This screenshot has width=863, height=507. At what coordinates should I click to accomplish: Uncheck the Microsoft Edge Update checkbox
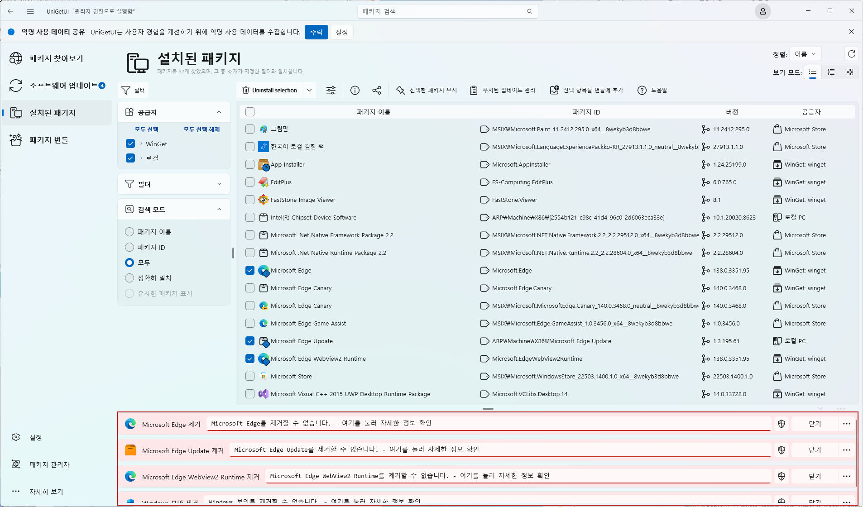click(x=250, y=341)
